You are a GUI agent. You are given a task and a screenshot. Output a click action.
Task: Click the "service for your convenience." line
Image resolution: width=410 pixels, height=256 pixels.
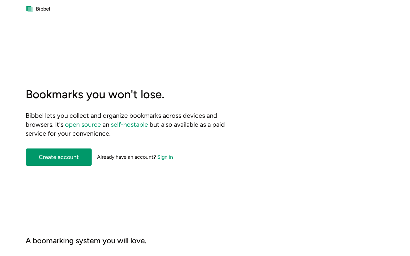point(68,133)
